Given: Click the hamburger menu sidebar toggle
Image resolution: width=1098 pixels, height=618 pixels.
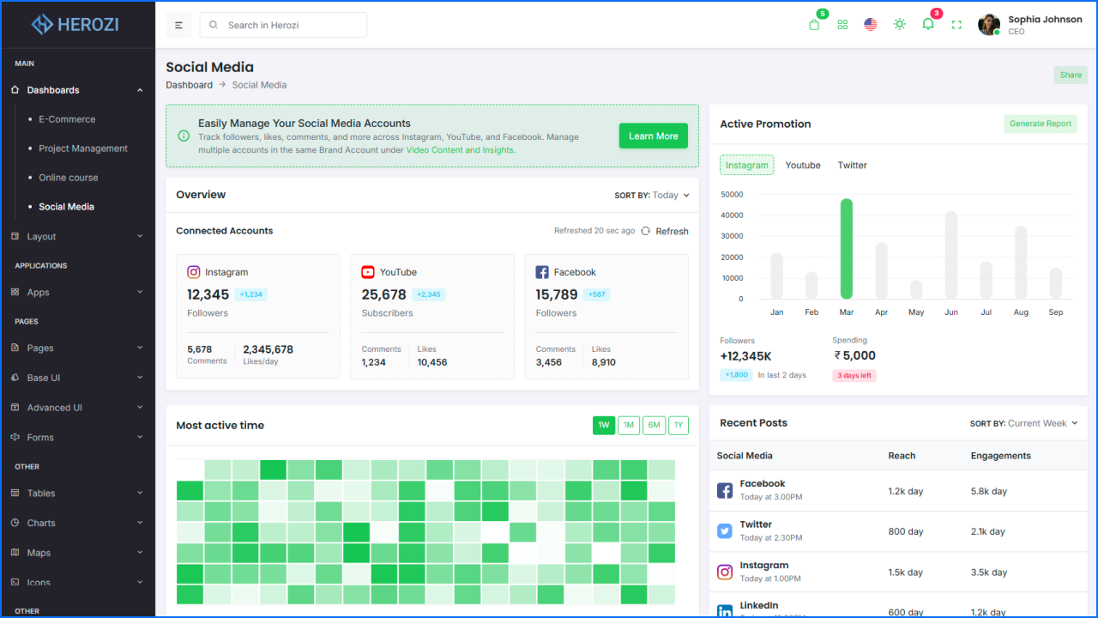Looking at the screenshot, I should [178, 25].
